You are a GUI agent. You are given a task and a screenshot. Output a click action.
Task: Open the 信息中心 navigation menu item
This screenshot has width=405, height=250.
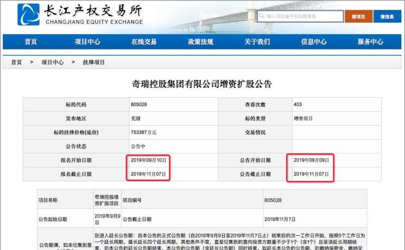[314, 41]
